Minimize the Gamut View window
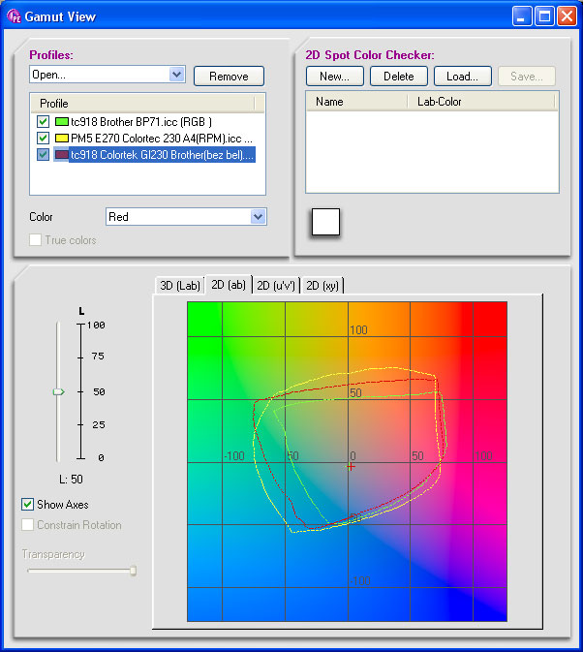This screenshot has height=652, width=583. pos(522,16)
